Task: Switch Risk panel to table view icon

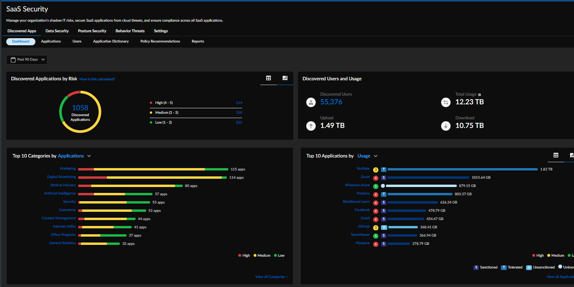Action: pos(269,78)
